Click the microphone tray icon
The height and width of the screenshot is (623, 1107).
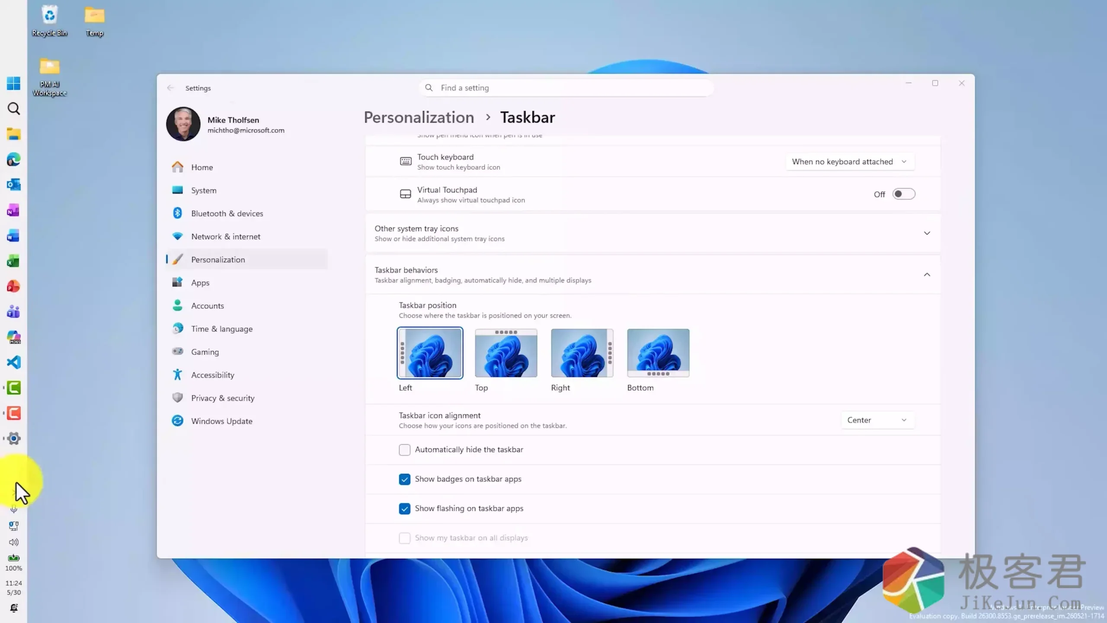[13, 509]
